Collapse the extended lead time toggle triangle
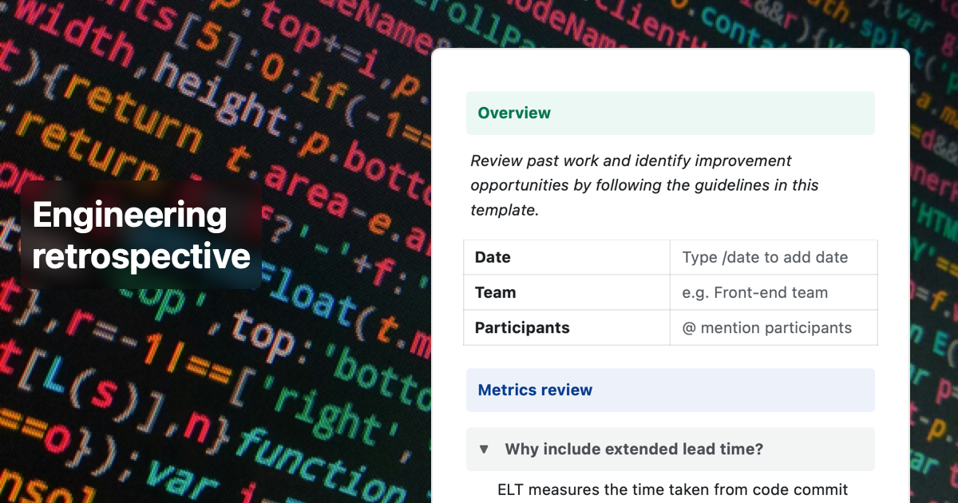This screenshot has height=503, width=958. tap(484, 450)
